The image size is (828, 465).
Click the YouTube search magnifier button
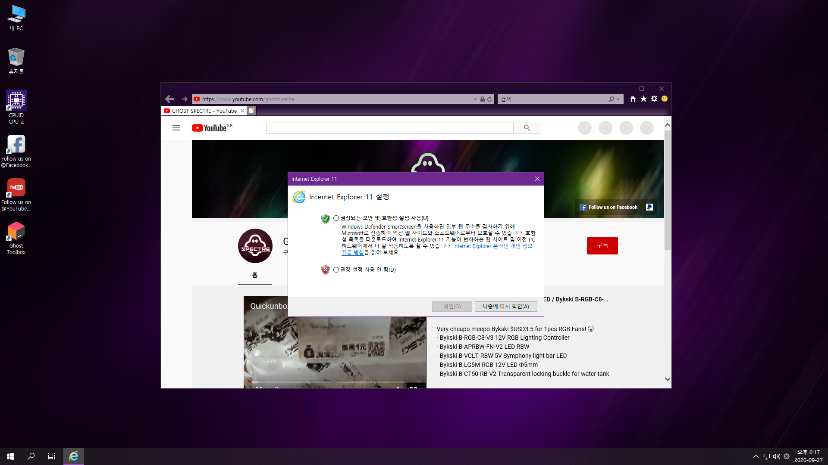pos(527,128)
